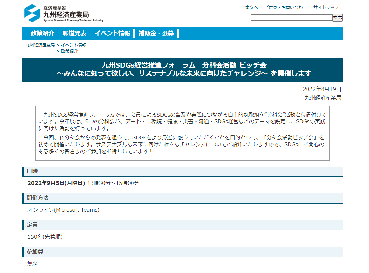369x273 pixels.
Task: Open the 報道発表 menu item
Action: pyautogui.click(x=75, y=33)
